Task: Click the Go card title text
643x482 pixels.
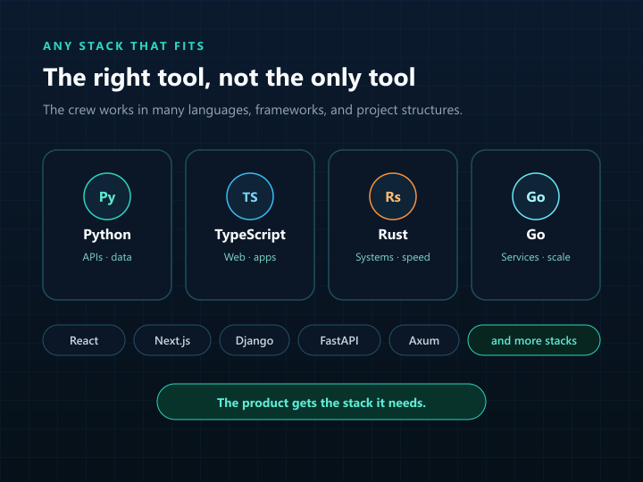Action: [x=536, y=235]
